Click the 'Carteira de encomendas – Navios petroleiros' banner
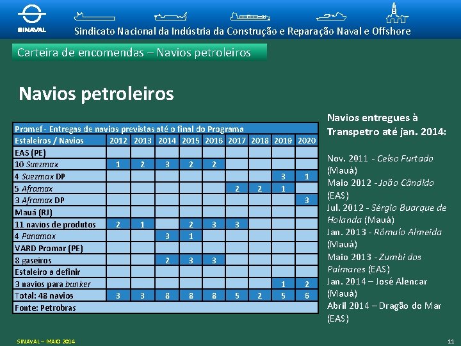461x346 pixels. click(x=140, y=53)
